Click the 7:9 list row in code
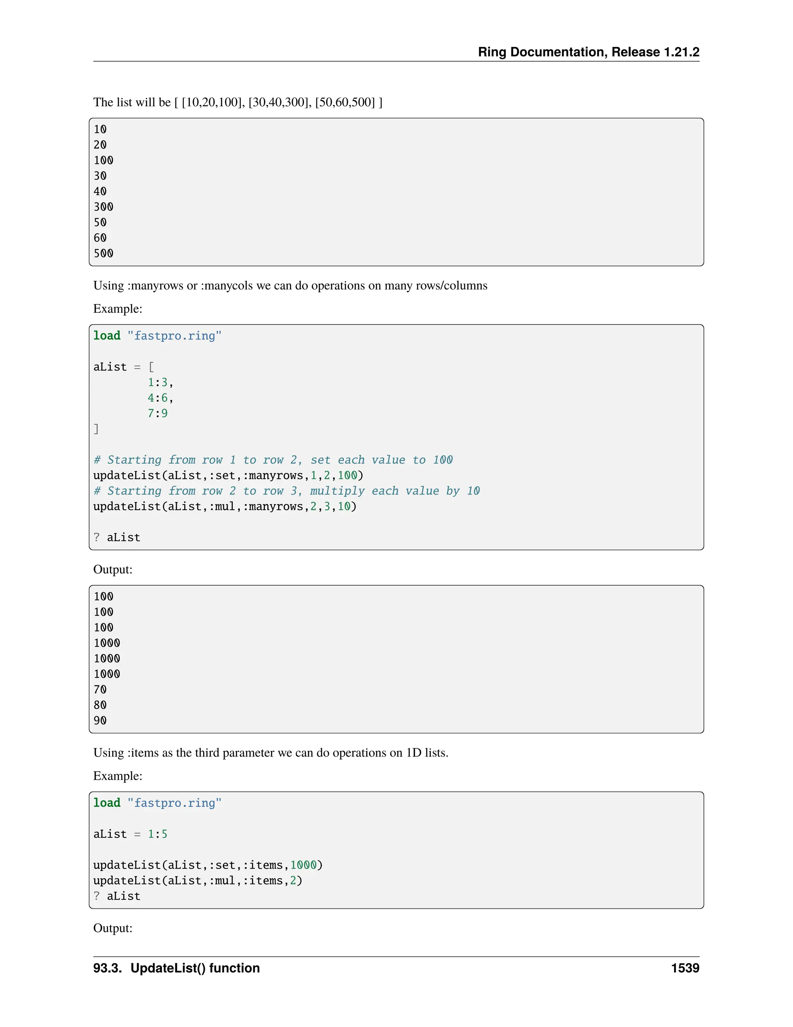This screenshot has height=1027, width=793. tap(157, 414)
